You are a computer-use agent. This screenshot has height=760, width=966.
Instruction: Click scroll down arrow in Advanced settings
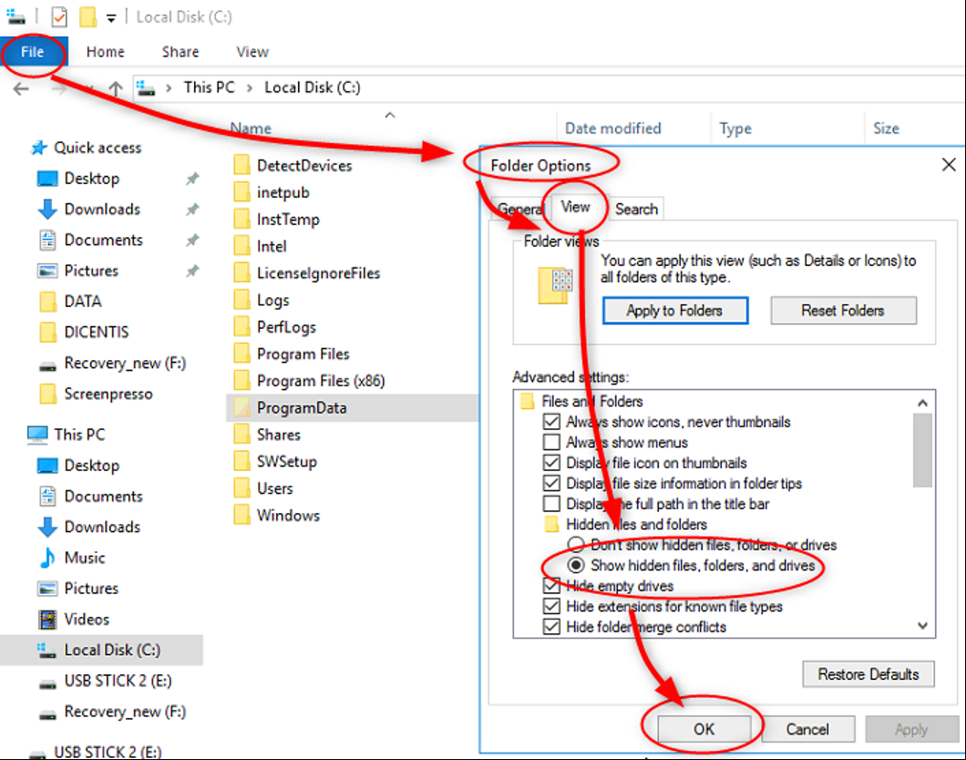(922, 626)
